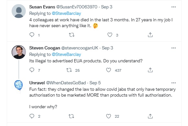Reply to Susan Evans' tweet

32,35
